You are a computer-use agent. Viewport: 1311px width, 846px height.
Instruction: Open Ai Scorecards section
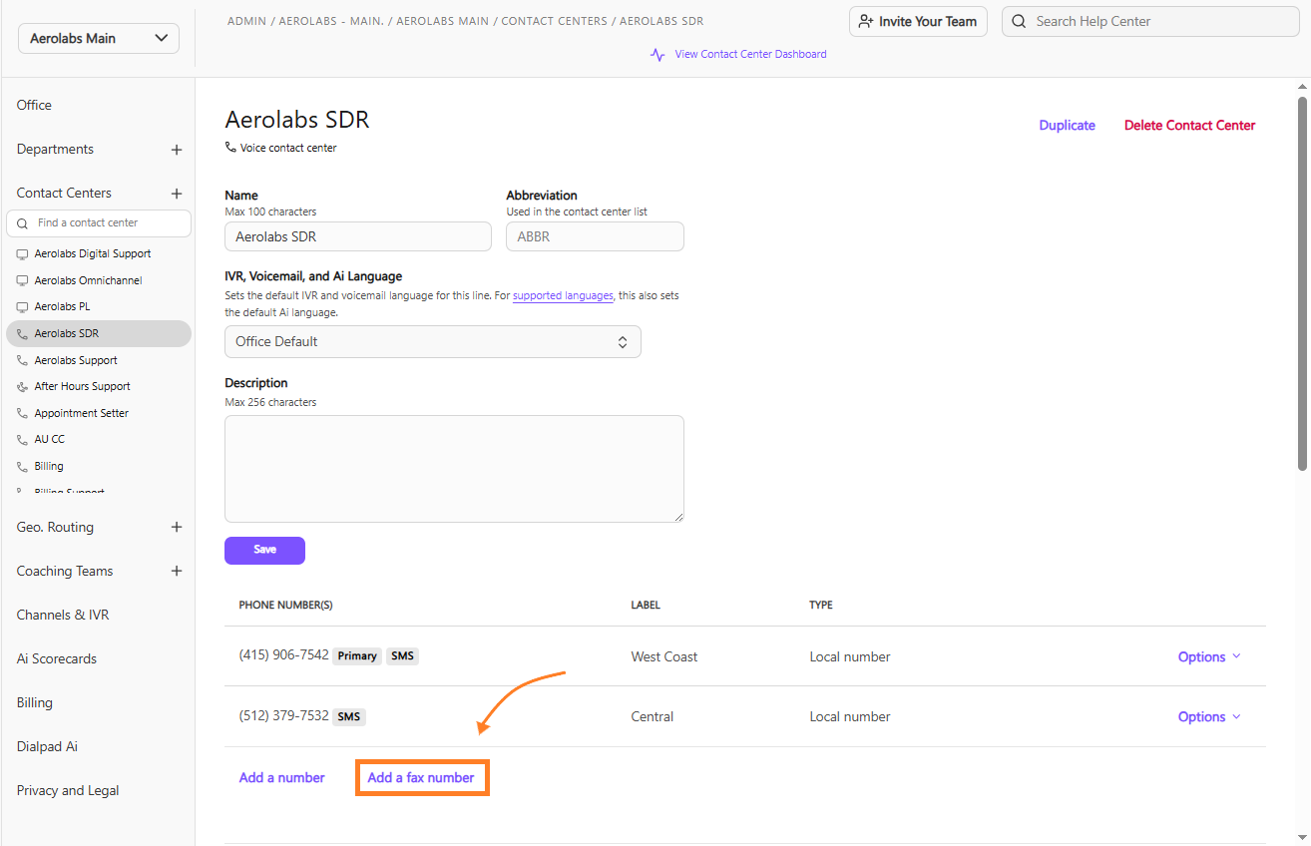57,658
